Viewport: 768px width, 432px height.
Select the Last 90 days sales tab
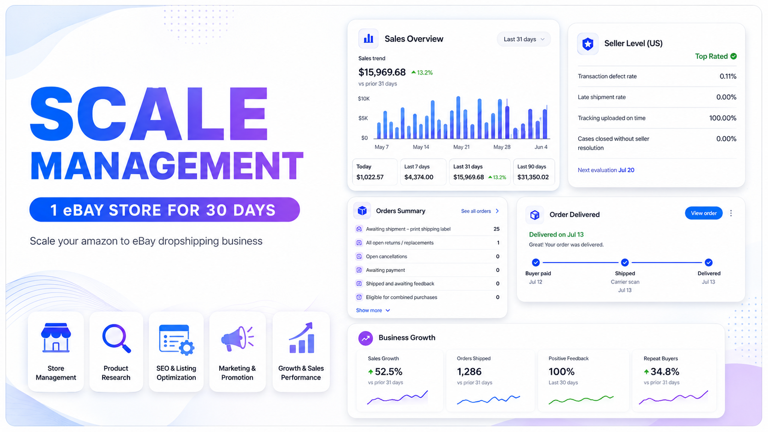tap(534, 172)
